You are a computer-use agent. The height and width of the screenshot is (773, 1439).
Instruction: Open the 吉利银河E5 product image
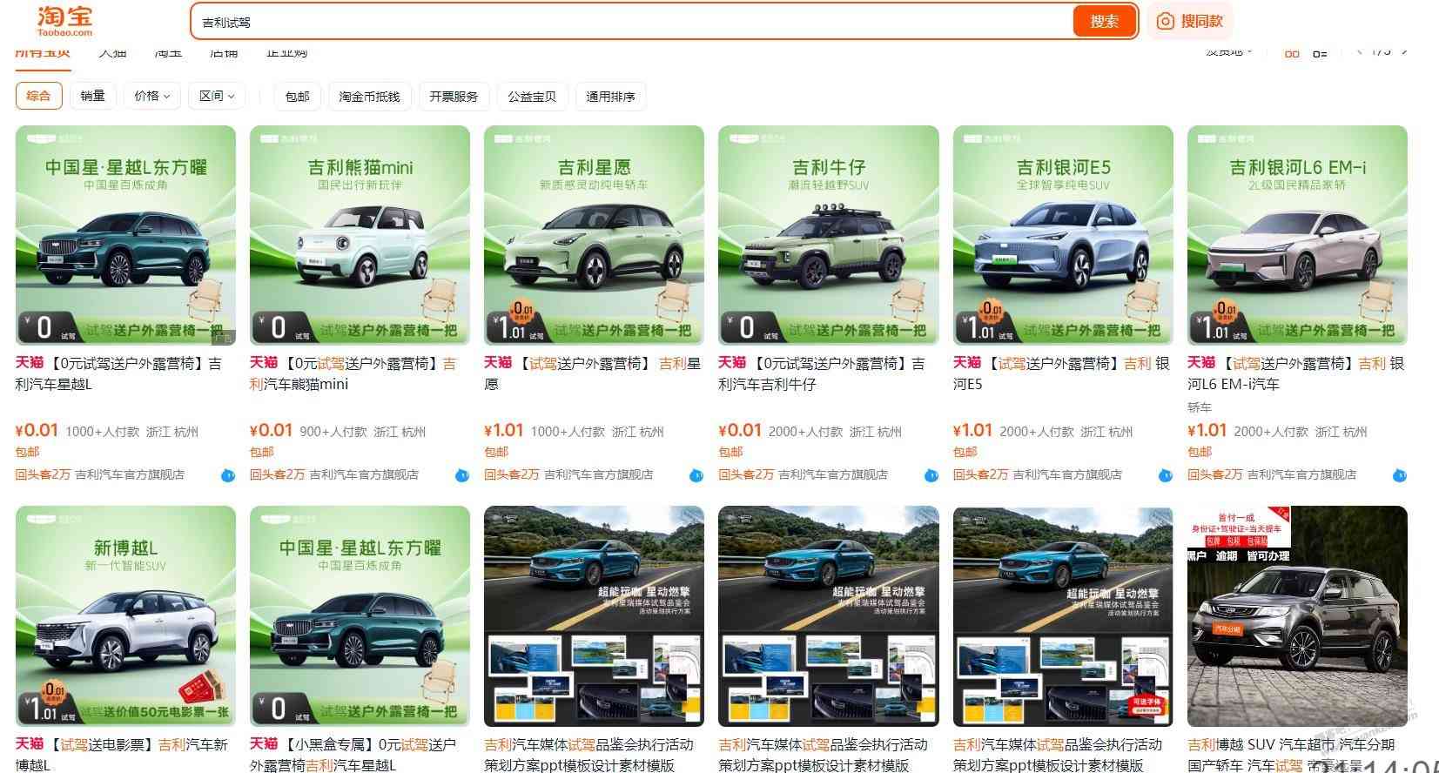1063,235
